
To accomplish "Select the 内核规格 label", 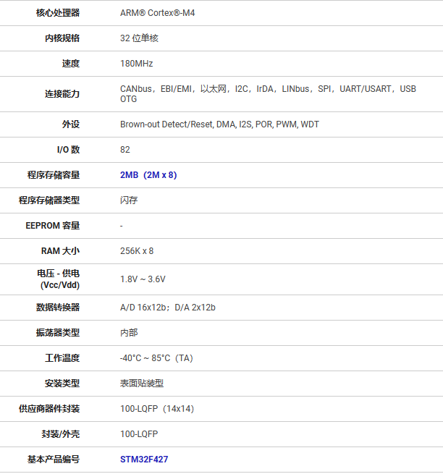I will click(62, 38).
